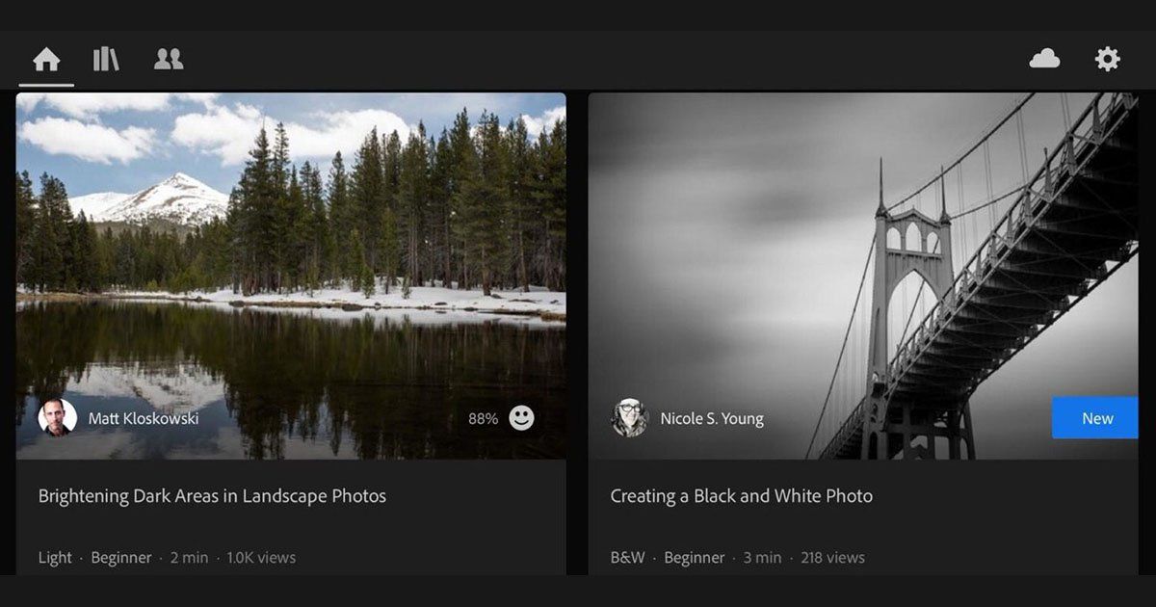Click the B&W category tag
Image resolution: width=1156 pixels, height=607 pixels.
[x=628, y=558]
